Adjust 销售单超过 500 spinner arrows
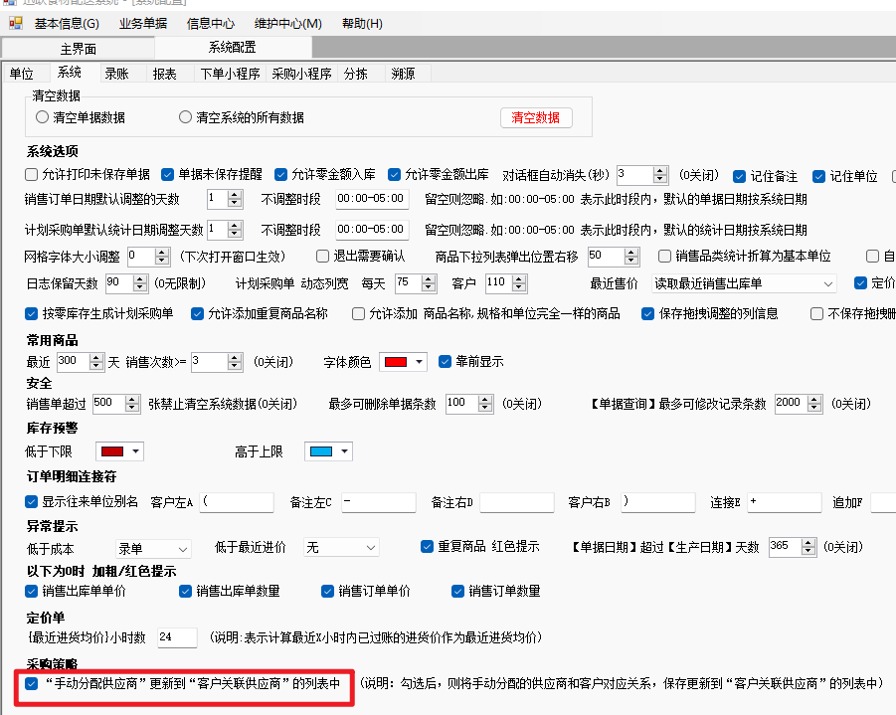Screen dimensions: 896x715 pyautogui.click(x=132, y=404)
